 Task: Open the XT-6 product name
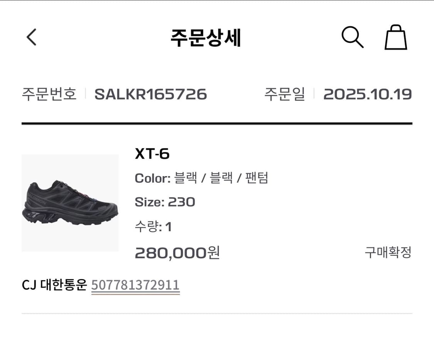[x=152, y=154]
